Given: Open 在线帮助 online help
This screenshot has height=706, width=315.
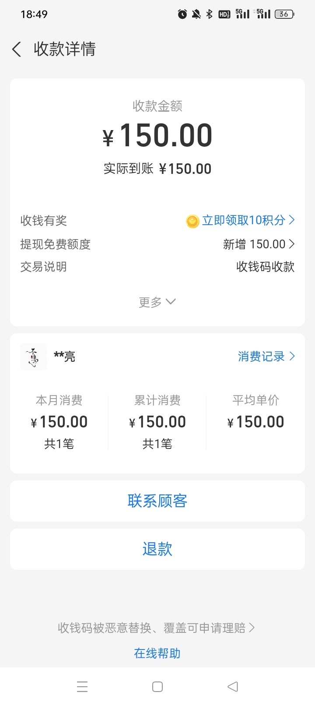Looking at the screenshot, I should coord(157,653).
